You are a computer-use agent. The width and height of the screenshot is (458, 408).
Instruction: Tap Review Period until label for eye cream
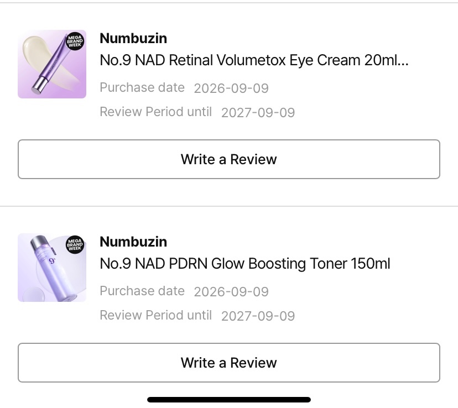click(155, 112)
